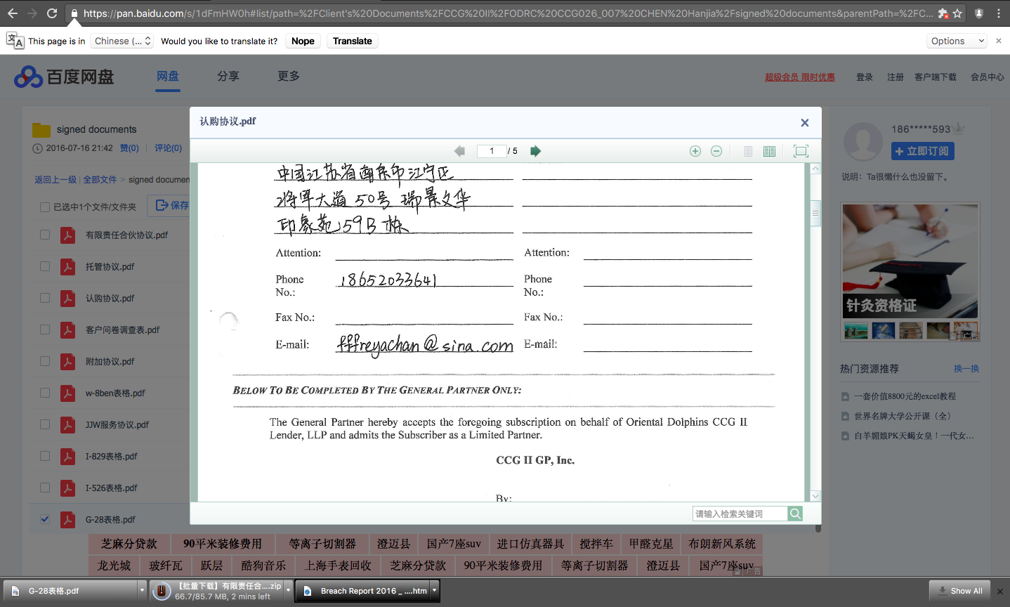Go to next page in PDF viewer
1010x607 pixels.
pyautogui.click(x=535, y=151)
